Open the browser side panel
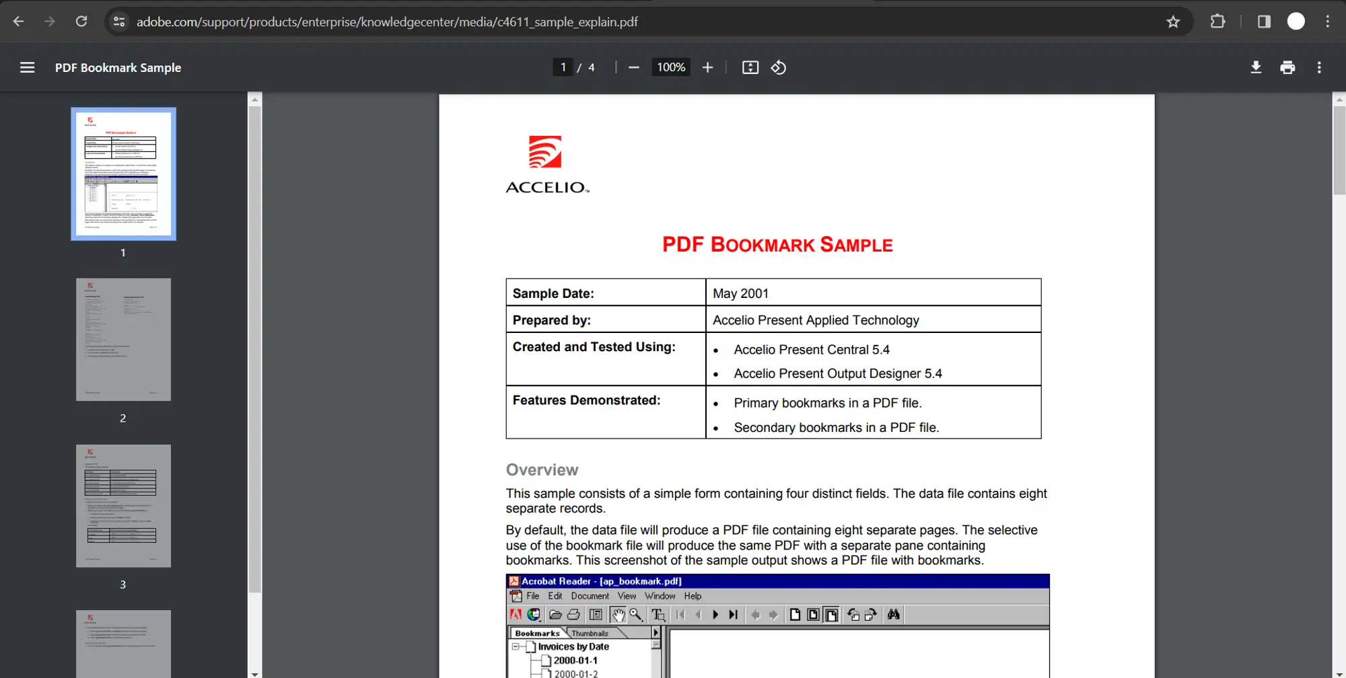The image size is (1346, 678). [1264, 22]
